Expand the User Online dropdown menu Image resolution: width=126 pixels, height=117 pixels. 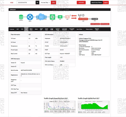pyautogui.click(x=80, y=29)
